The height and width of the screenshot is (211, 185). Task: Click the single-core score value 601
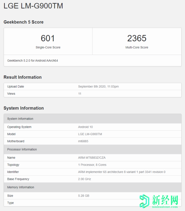pyautogui.click(x=48, y=38)
